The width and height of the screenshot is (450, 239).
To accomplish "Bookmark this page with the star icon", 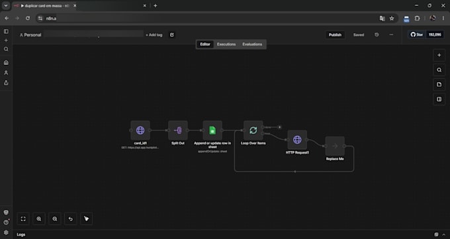I will [x=392, y=19].
